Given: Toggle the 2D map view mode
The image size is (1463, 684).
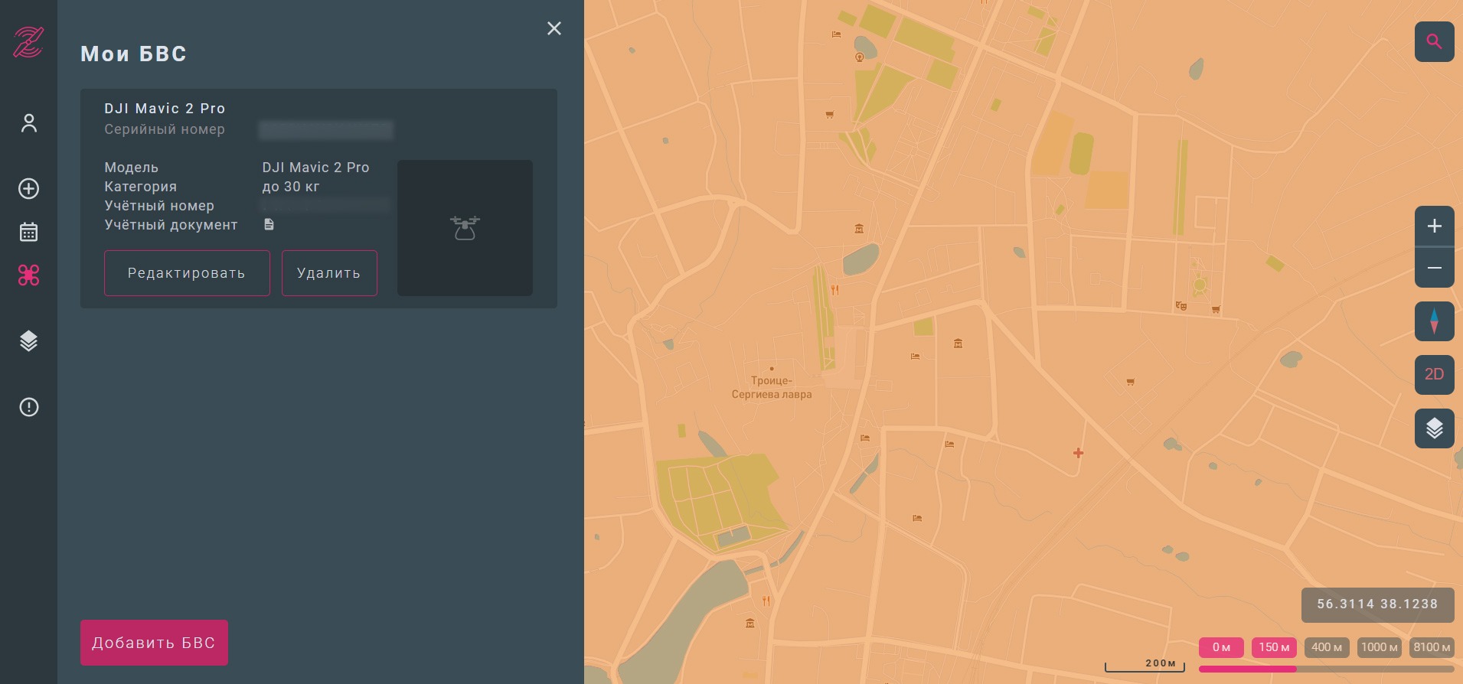Looking at the screenshot, I should click(1435, 374).
